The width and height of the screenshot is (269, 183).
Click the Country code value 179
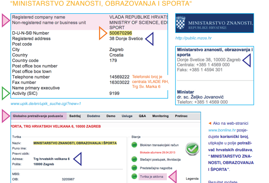pyautogui.click(x=113, y=61)
